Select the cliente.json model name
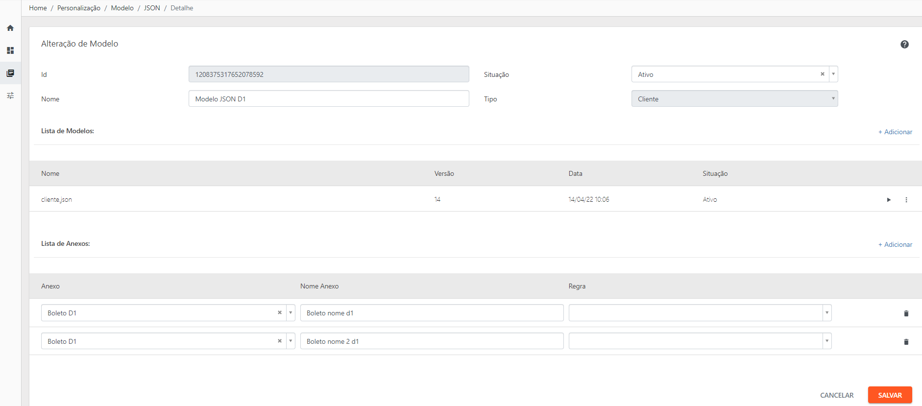 [x=56, y=199]
